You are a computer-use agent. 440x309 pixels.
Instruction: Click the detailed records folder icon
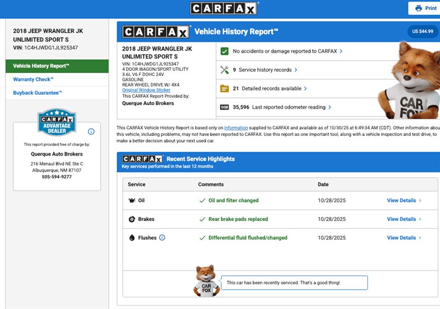[224, 89]
